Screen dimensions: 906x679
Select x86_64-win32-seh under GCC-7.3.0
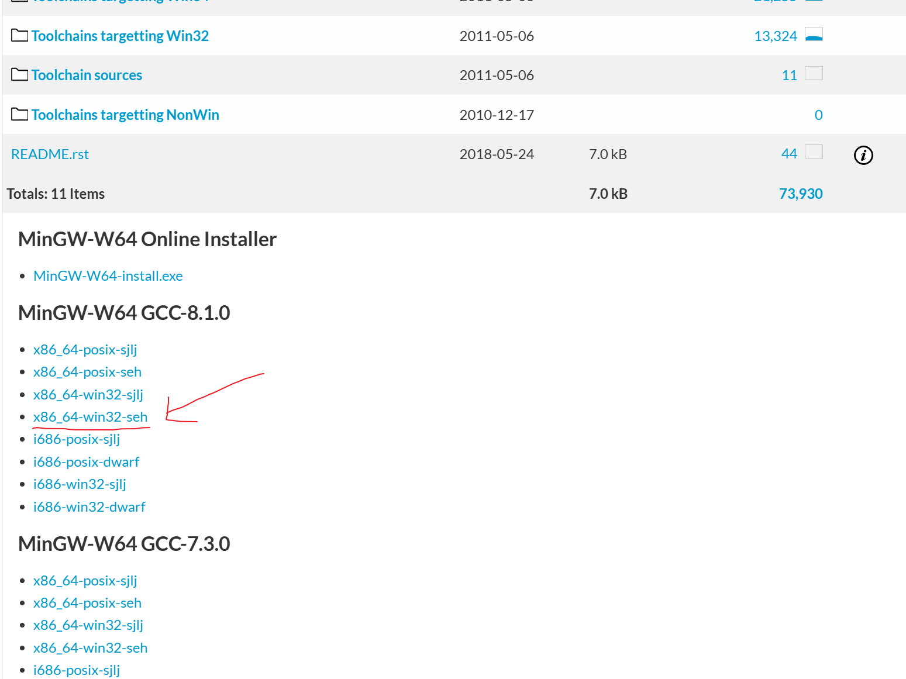[91, 648]
